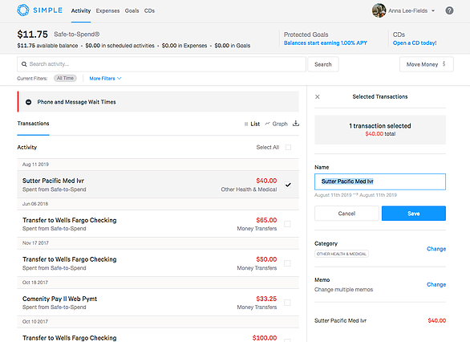Select the Transactions tab

tap(33, 124)
